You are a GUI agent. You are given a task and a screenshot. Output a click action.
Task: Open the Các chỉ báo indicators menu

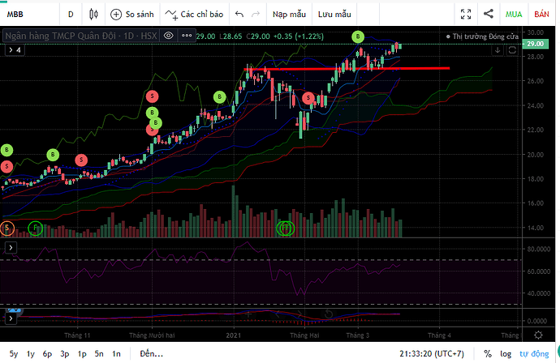(194, 15)
